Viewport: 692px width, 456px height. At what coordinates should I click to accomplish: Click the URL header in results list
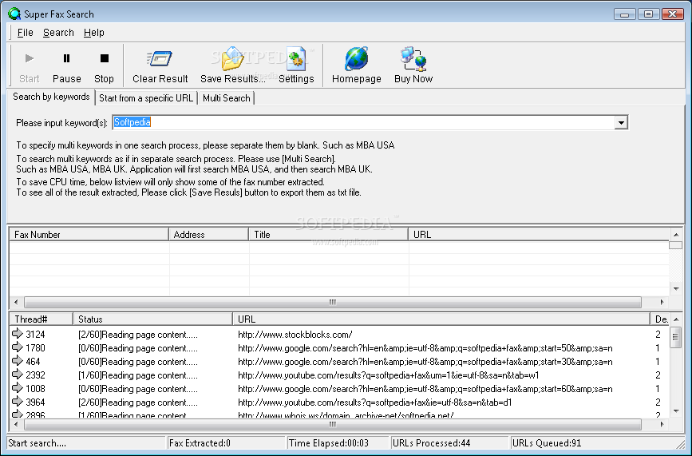tap(539, 235)
